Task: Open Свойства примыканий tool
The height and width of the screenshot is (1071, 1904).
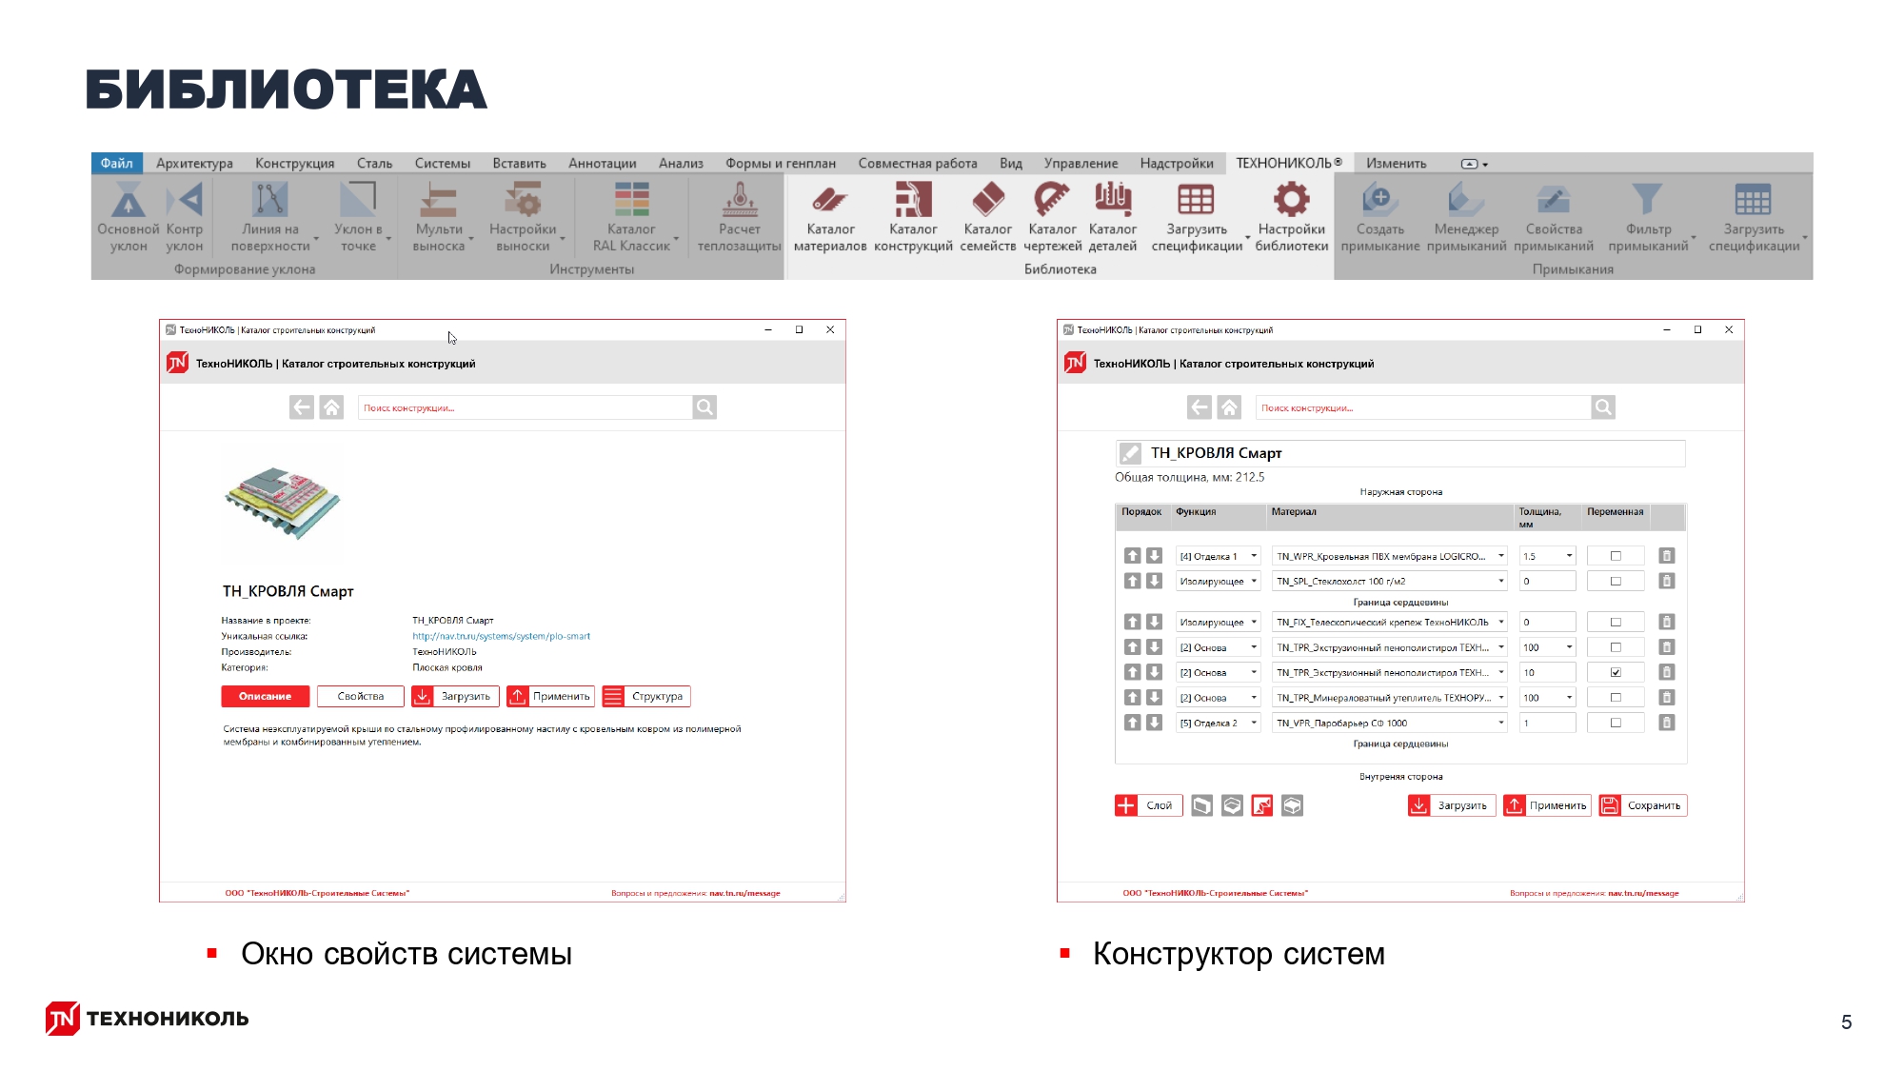Action: click(1554, 217)
